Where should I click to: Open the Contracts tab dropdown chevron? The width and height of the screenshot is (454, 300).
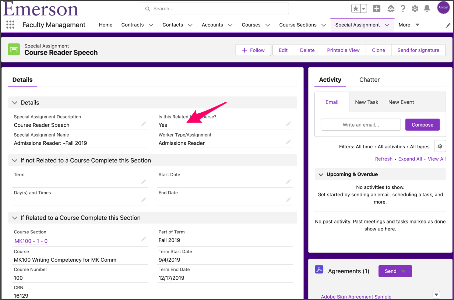coord(151,25)
